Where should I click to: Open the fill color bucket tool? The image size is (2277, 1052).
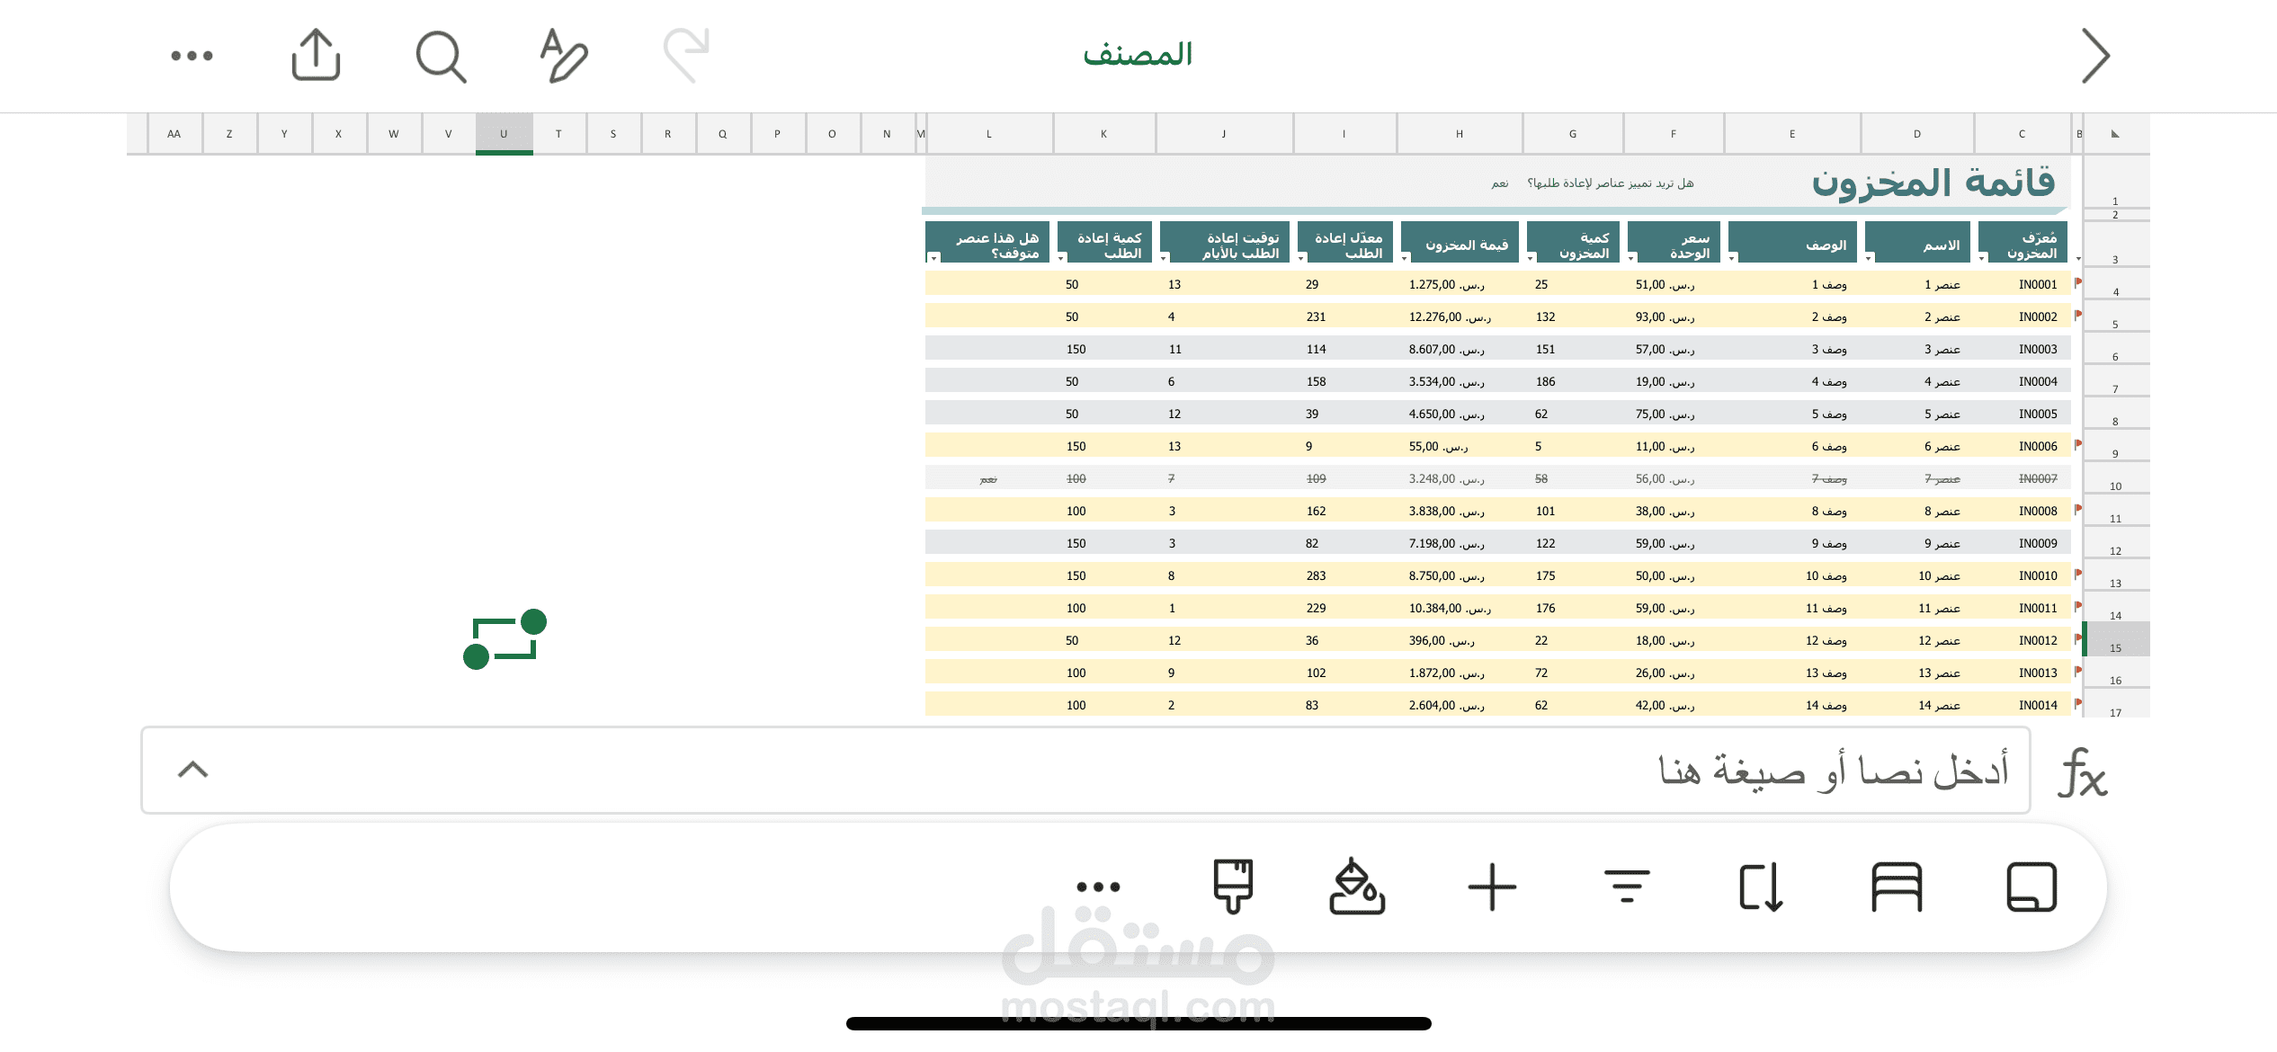pos(1358,887)
